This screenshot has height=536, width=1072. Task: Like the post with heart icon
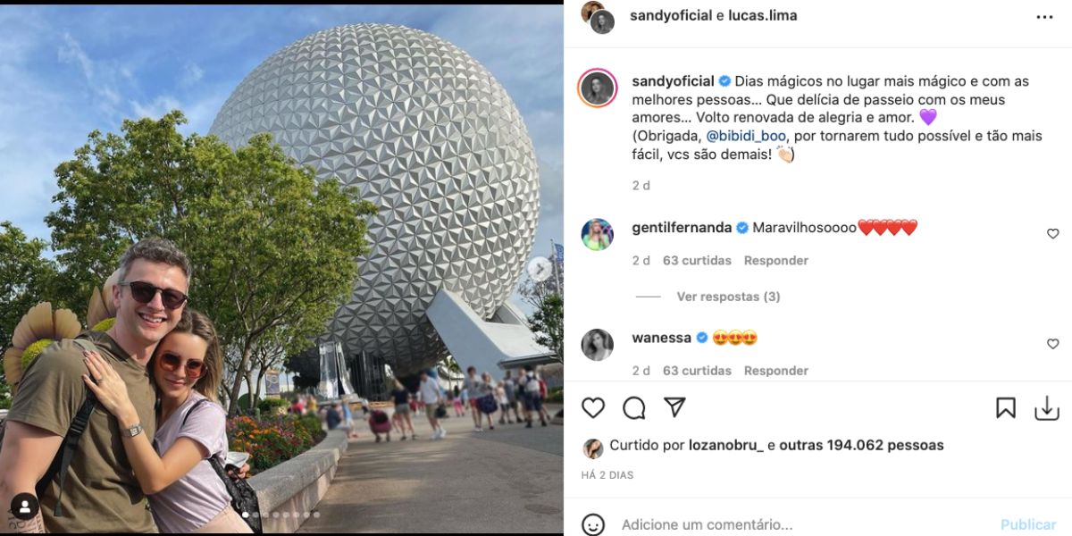[593, 408]
